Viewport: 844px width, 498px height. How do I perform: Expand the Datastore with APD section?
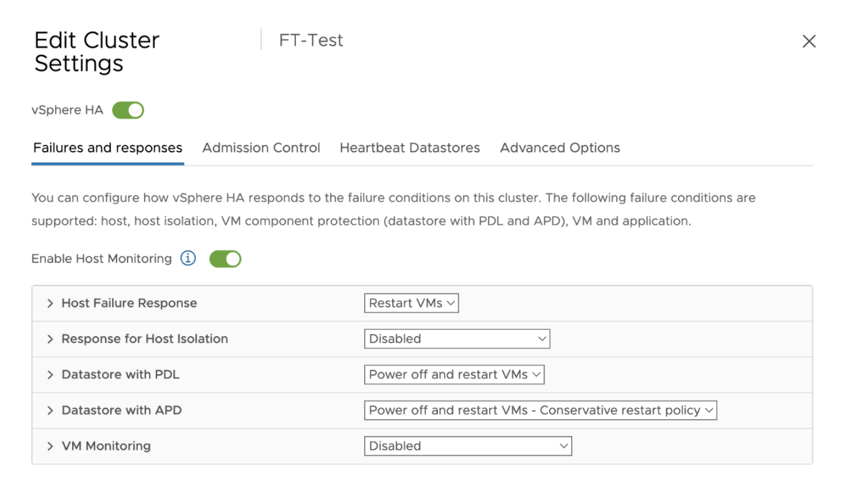[x=50, y=411]
